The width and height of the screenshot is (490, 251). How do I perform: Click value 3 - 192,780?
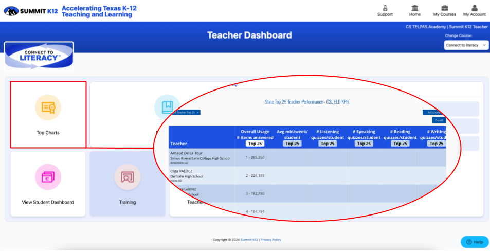click(255, 193)
